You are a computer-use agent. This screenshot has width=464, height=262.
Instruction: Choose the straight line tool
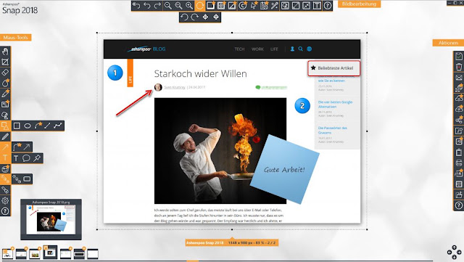click(x=47, y=126)
